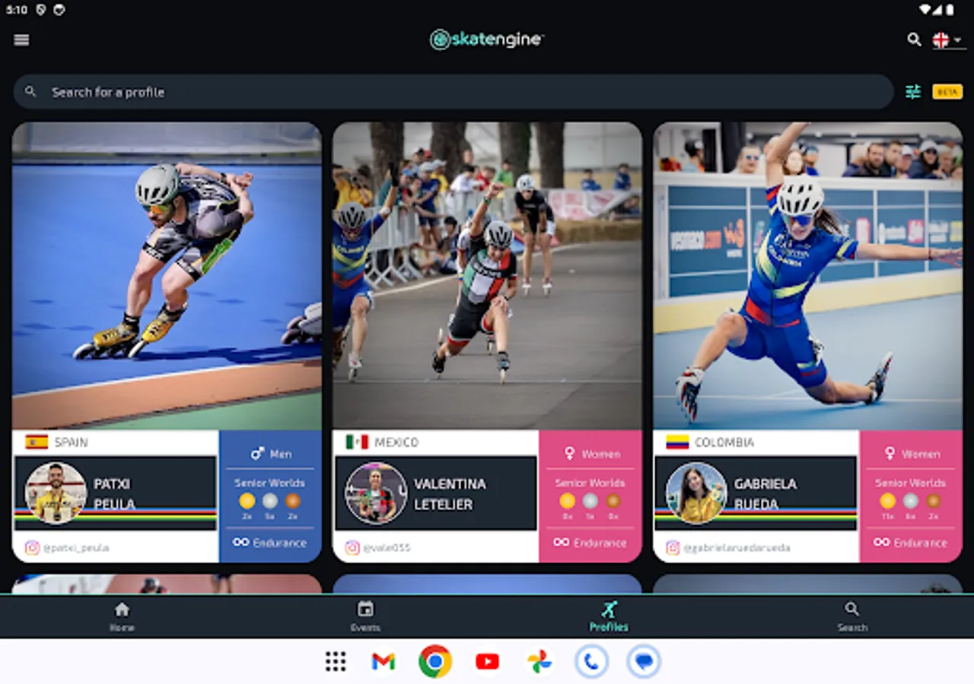
Task: Select the Profiles tab
Action: pos(609,616)
